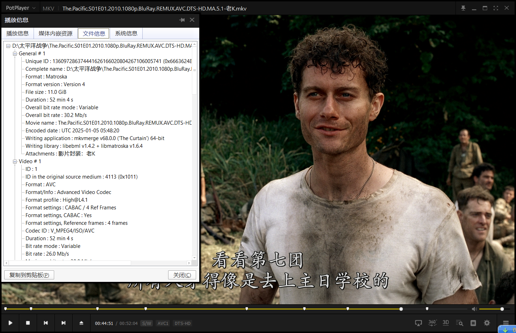The image size is (516, 333).
Task: Click the 关闭(C) button
Action: [182, 275]
